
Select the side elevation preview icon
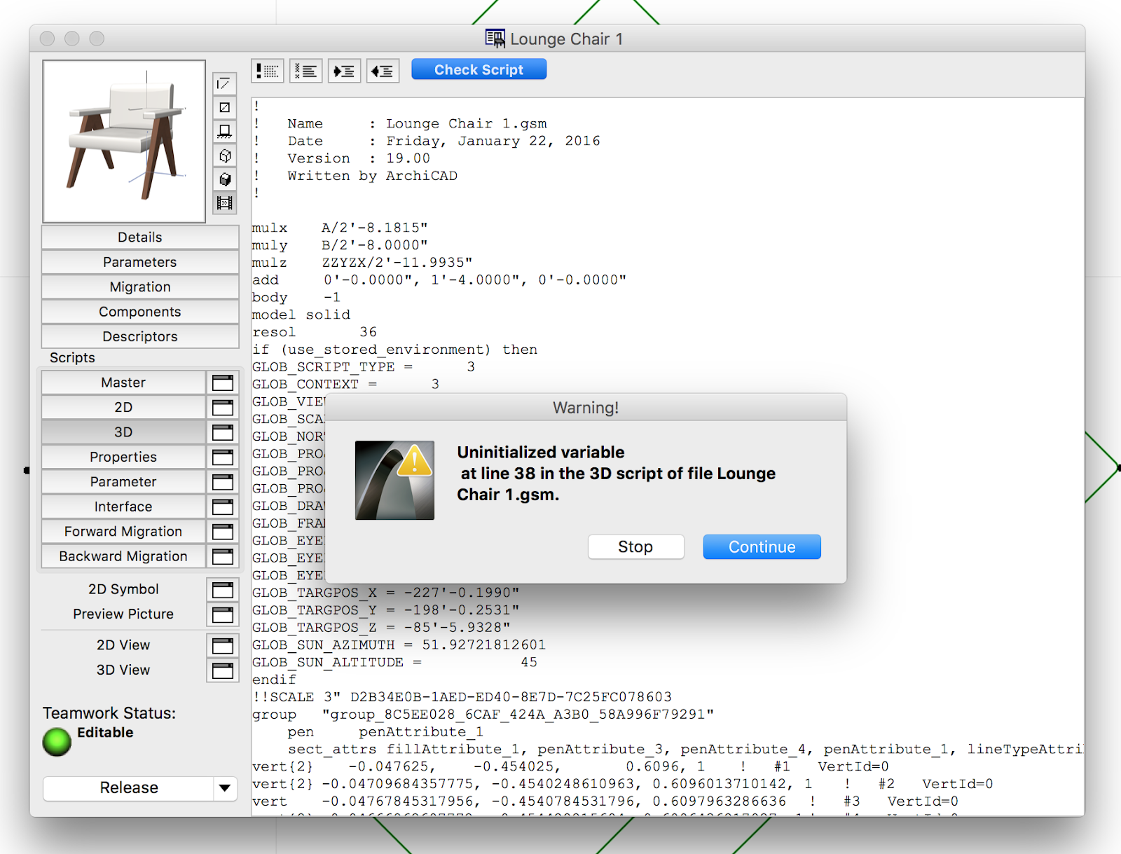[225, 132]
